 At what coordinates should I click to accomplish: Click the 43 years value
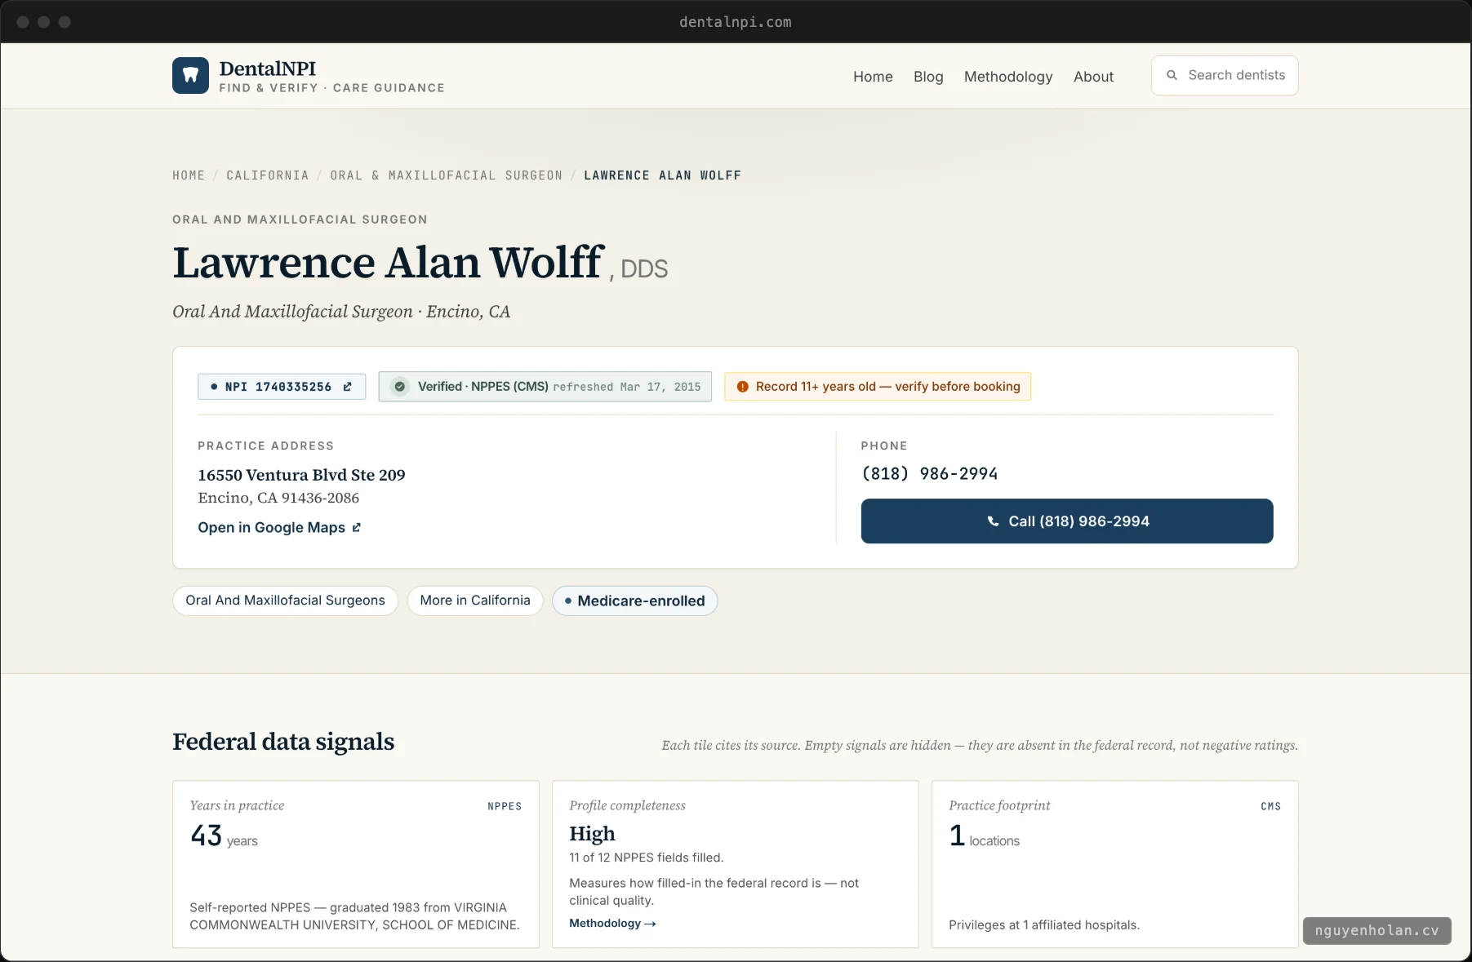pos(224,836)
